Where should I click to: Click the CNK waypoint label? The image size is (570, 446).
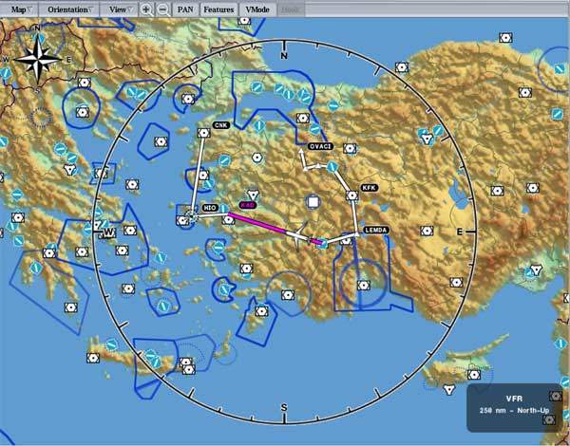220,125
